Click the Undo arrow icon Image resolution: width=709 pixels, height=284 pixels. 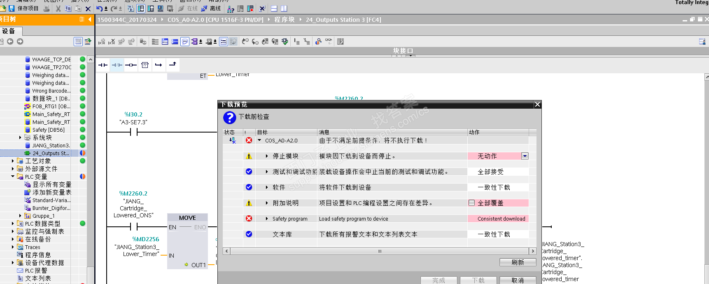point(99,9)
